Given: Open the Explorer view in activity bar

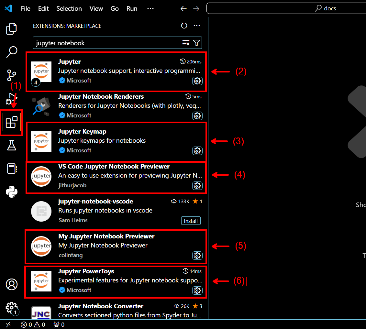Looking at the screenshot, I should (11, 29).
